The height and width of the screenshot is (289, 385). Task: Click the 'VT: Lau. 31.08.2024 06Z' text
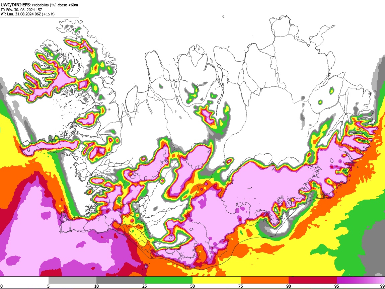[21, 14]
